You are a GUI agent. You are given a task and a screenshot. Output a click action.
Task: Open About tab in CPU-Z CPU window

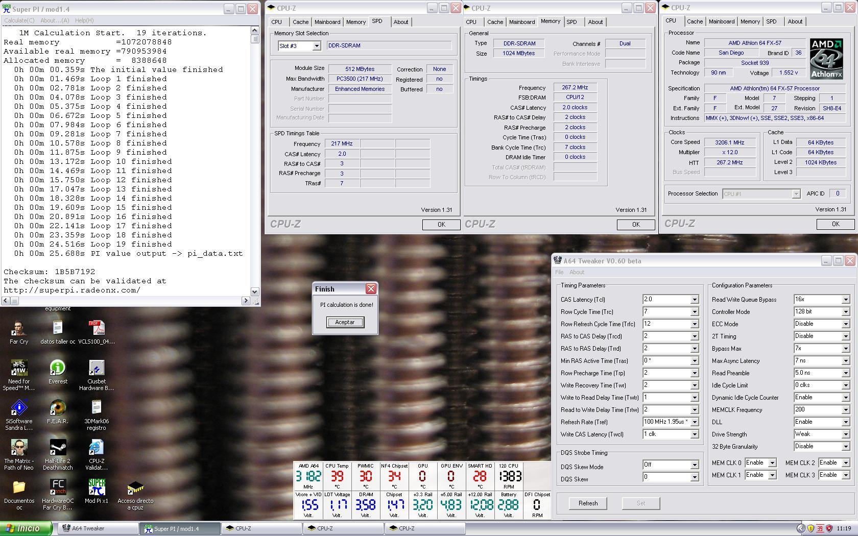(x=795, y=21)
